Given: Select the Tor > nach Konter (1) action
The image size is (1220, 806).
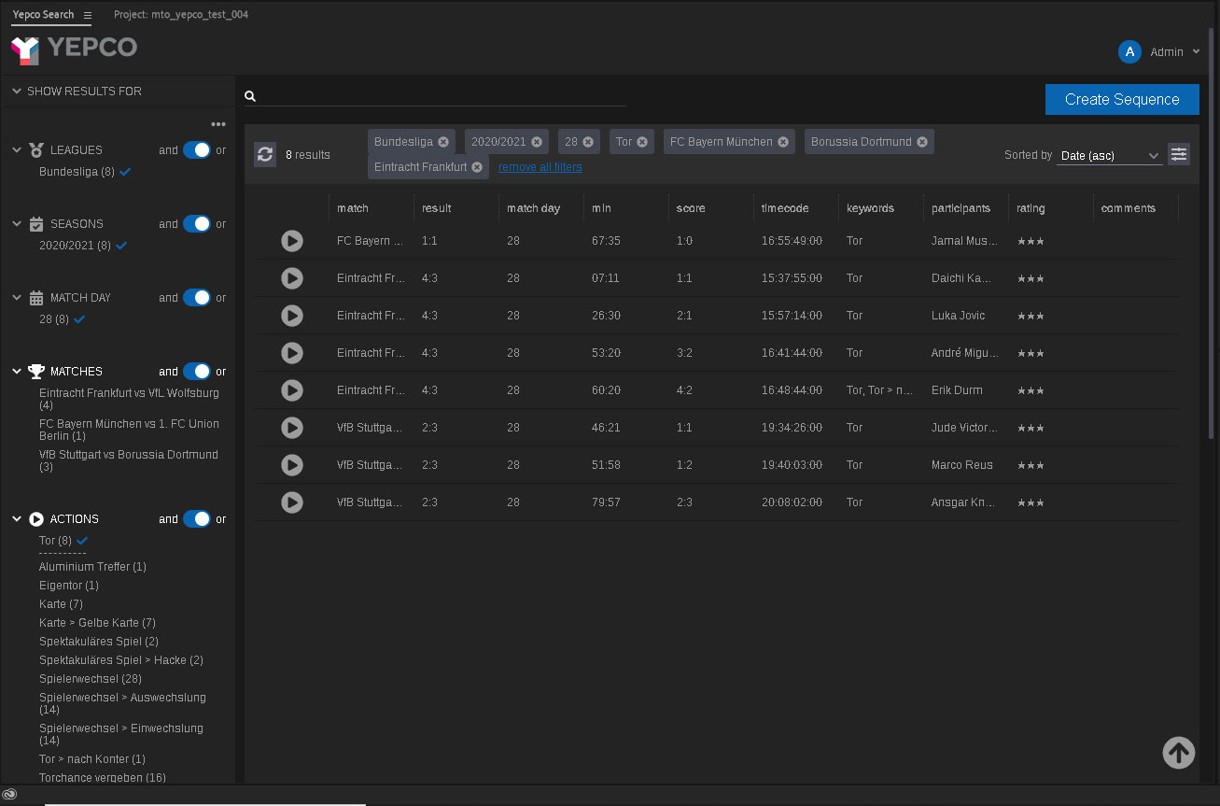Looking at the screenshot, I should coord(92,759).
